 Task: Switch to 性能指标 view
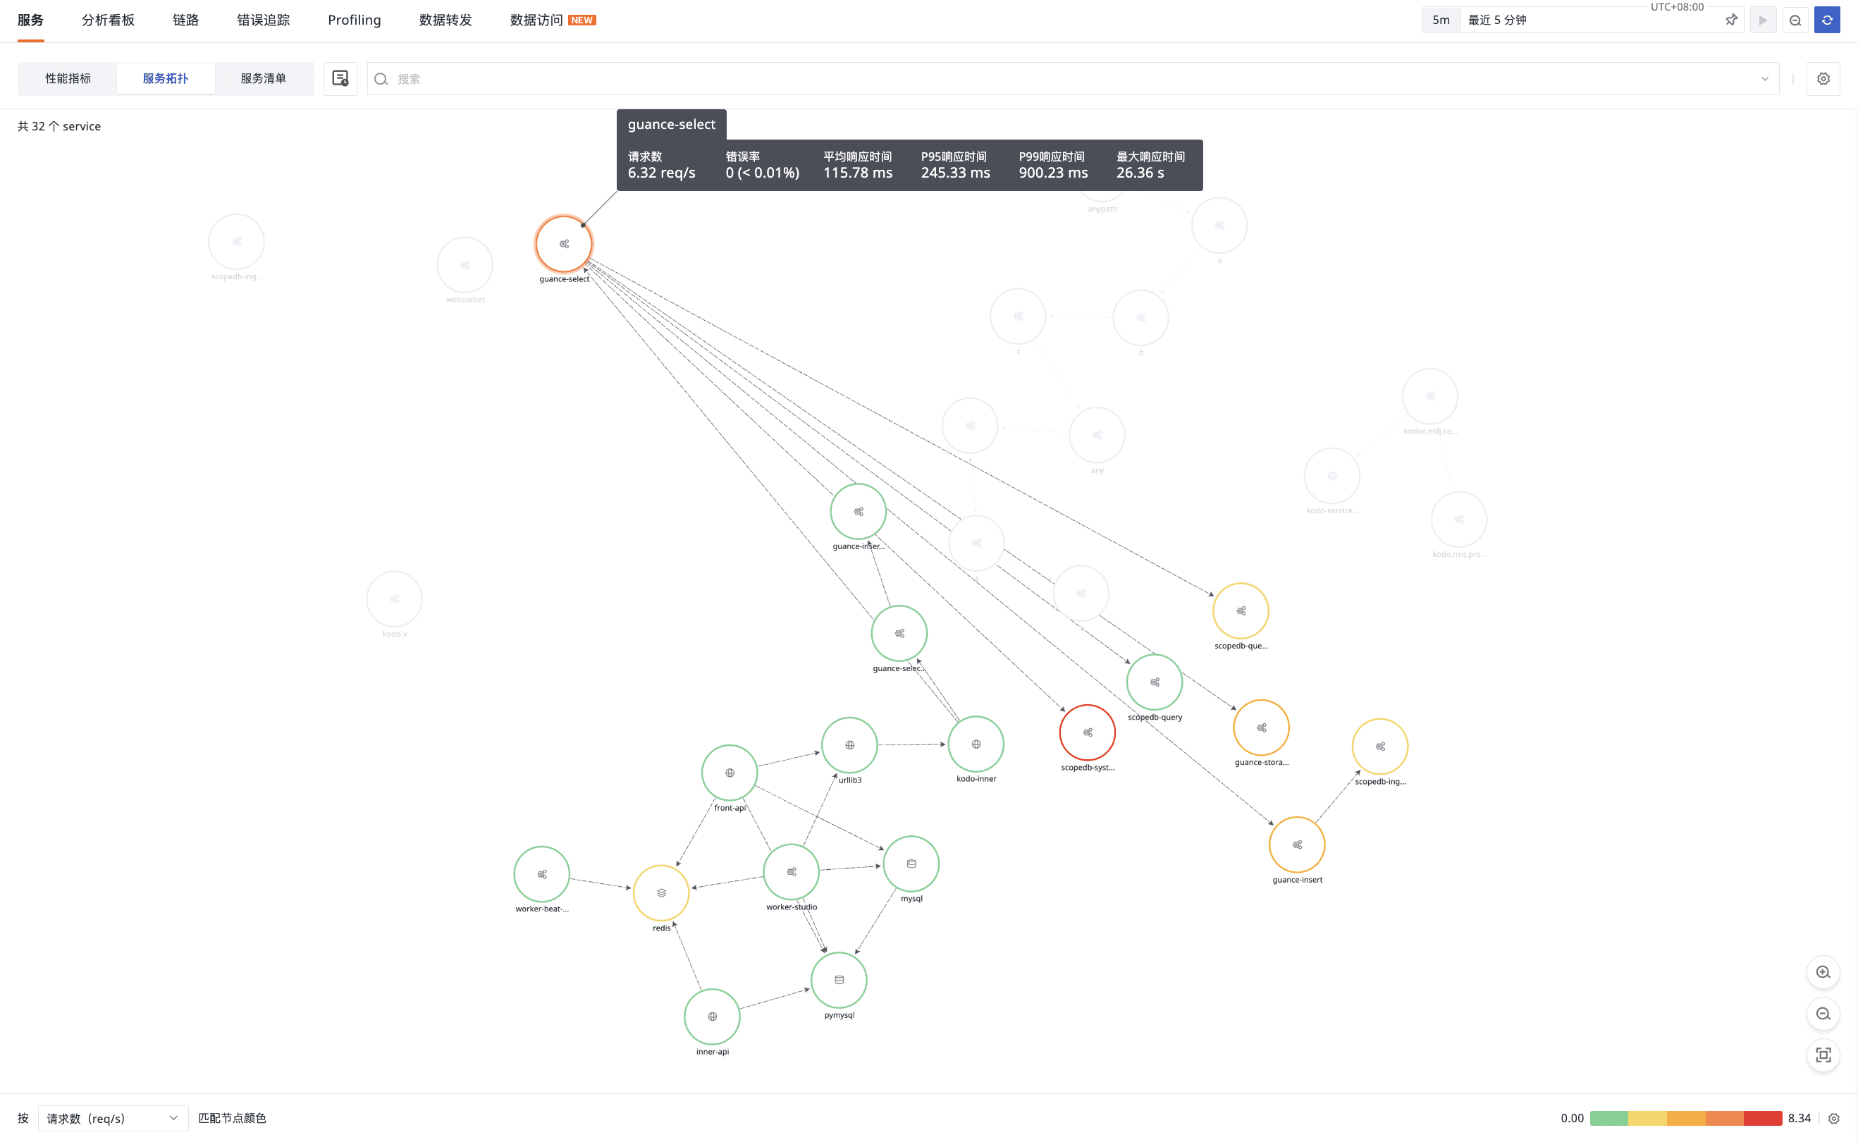tap(68, 78)
